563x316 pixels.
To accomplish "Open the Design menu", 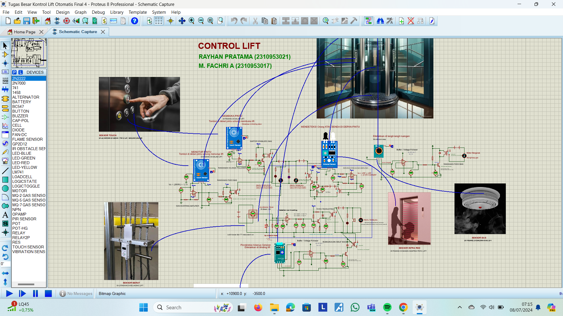I will [62, 12].
